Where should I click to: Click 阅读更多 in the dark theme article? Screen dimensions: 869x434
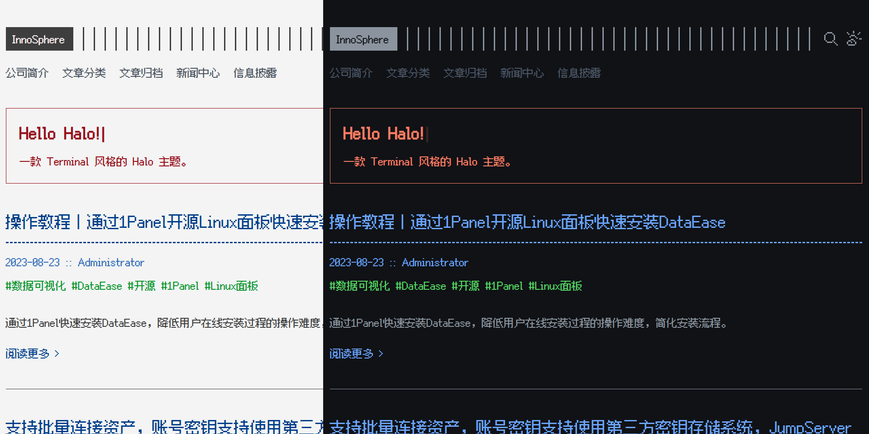352,354
